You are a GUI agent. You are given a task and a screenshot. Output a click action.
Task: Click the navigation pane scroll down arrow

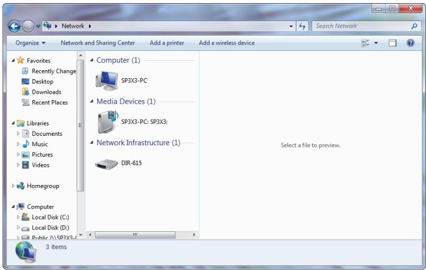[80, 235]
